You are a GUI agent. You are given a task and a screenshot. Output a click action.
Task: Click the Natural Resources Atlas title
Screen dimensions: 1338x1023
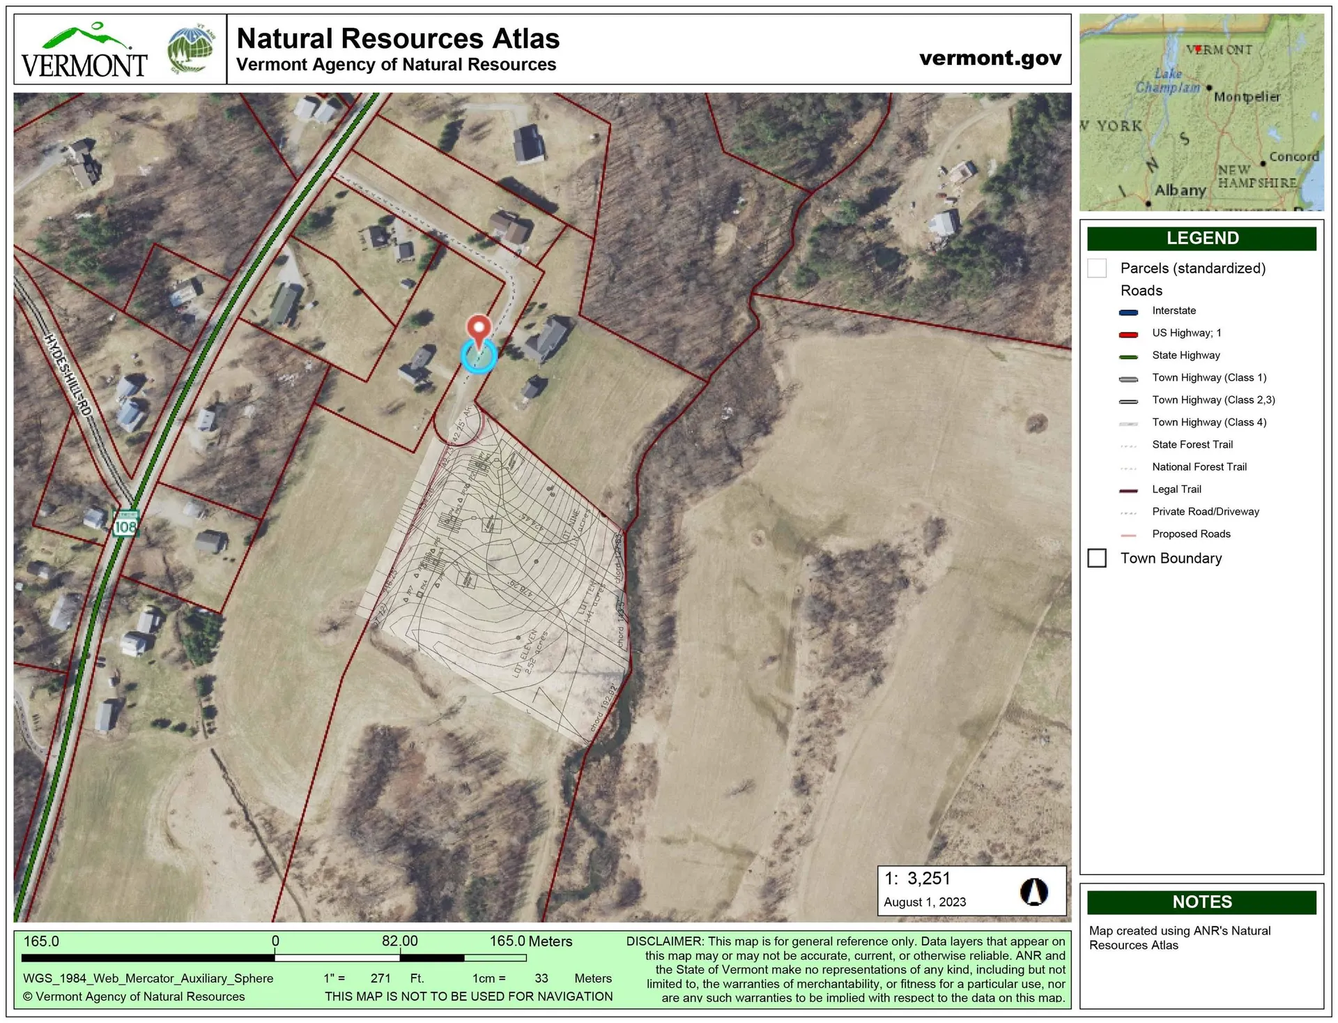[x=398, y=38]
